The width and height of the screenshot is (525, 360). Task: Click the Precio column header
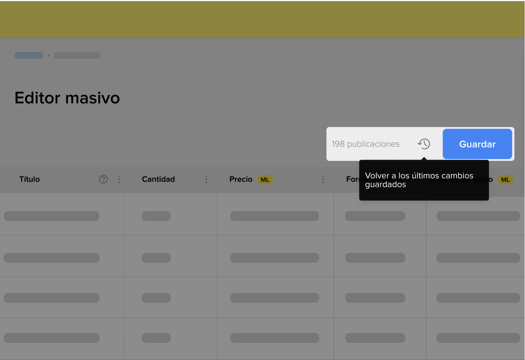(241, 179)
